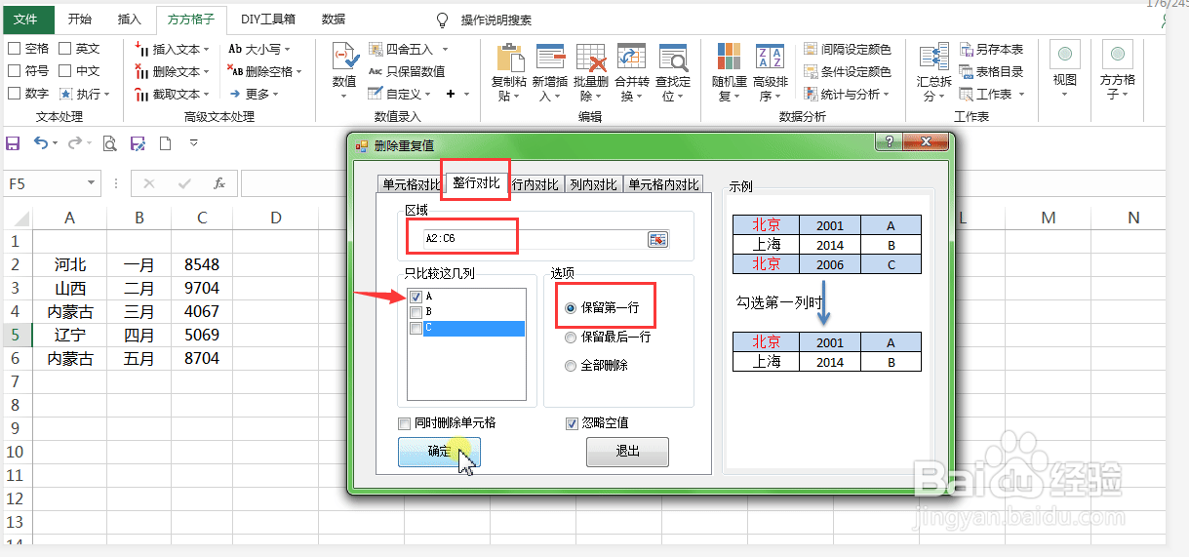Toggle the 中文 checkbox
1189x557 pixels.
pos(64,70)
